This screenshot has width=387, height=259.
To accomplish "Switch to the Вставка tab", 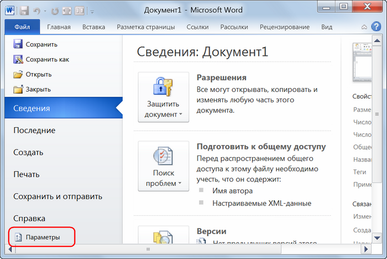I will pos(94,27).
